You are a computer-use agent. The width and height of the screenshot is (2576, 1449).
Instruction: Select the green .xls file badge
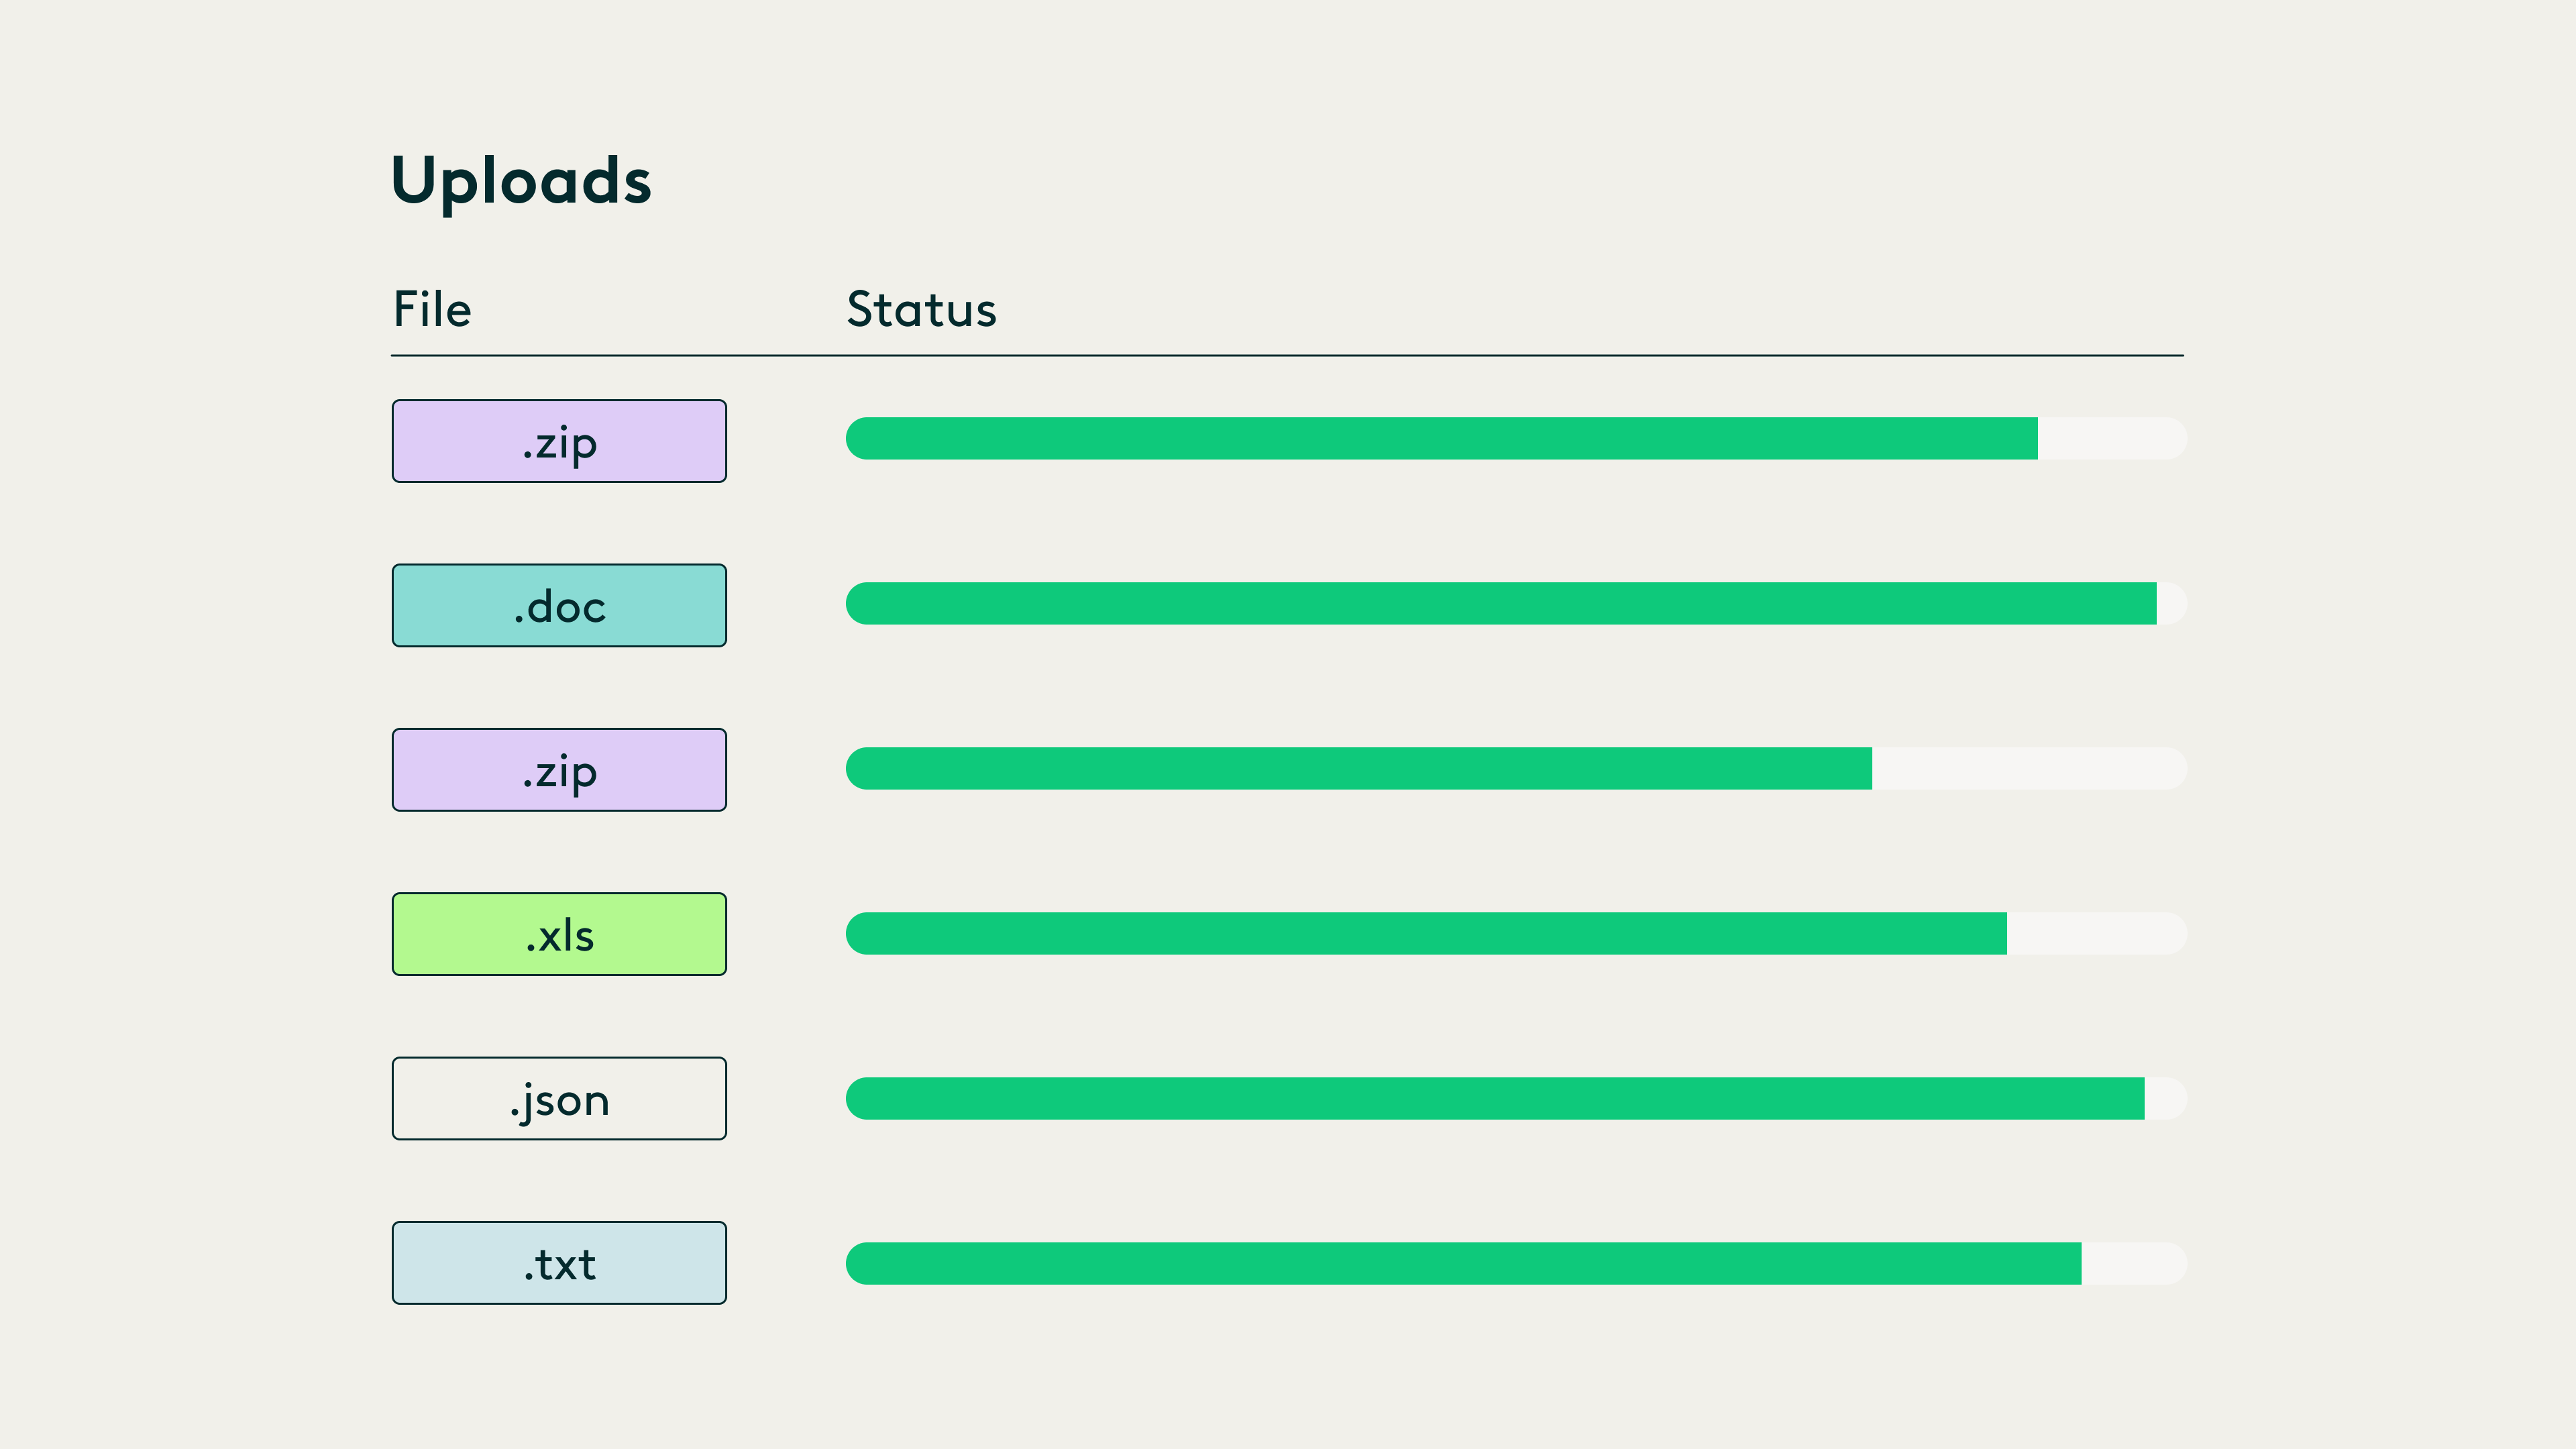pos(559,934)
